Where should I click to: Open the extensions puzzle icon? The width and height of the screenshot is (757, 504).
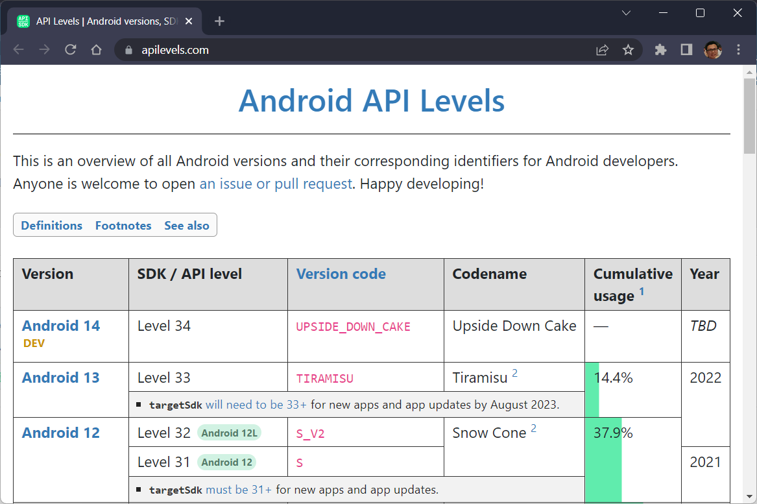660,50
